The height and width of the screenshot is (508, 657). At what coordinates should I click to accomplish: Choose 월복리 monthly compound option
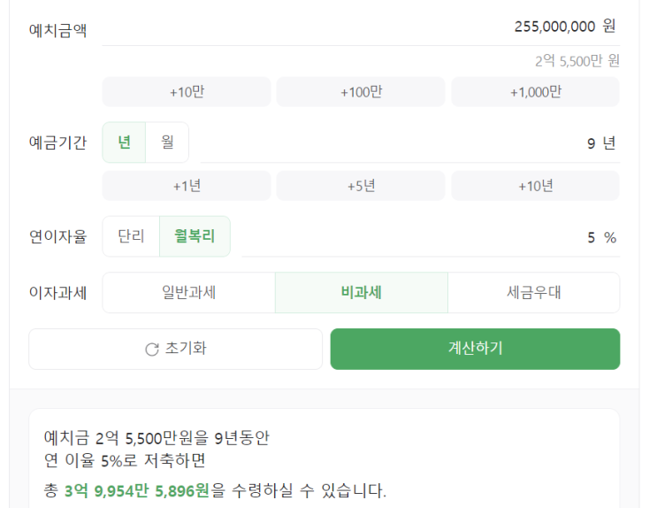coord(195,237)
